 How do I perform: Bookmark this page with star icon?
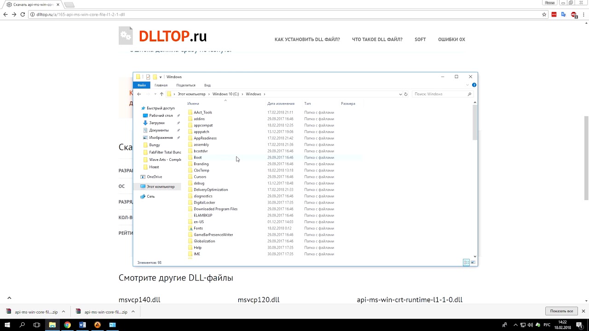544,14
